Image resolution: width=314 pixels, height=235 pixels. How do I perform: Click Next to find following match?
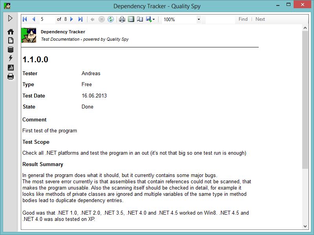tap(260, 19)
